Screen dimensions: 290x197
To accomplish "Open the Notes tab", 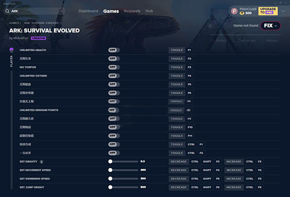I will [x=221, y=41].
